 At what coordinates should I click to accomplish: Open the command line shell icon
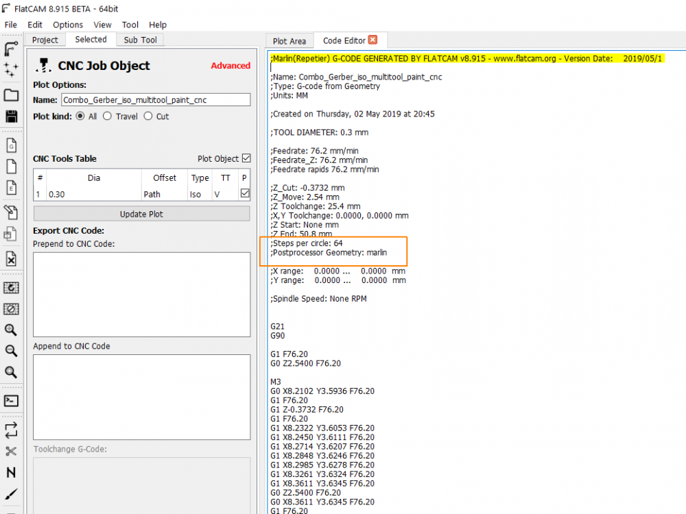click(x=12, y=401)
